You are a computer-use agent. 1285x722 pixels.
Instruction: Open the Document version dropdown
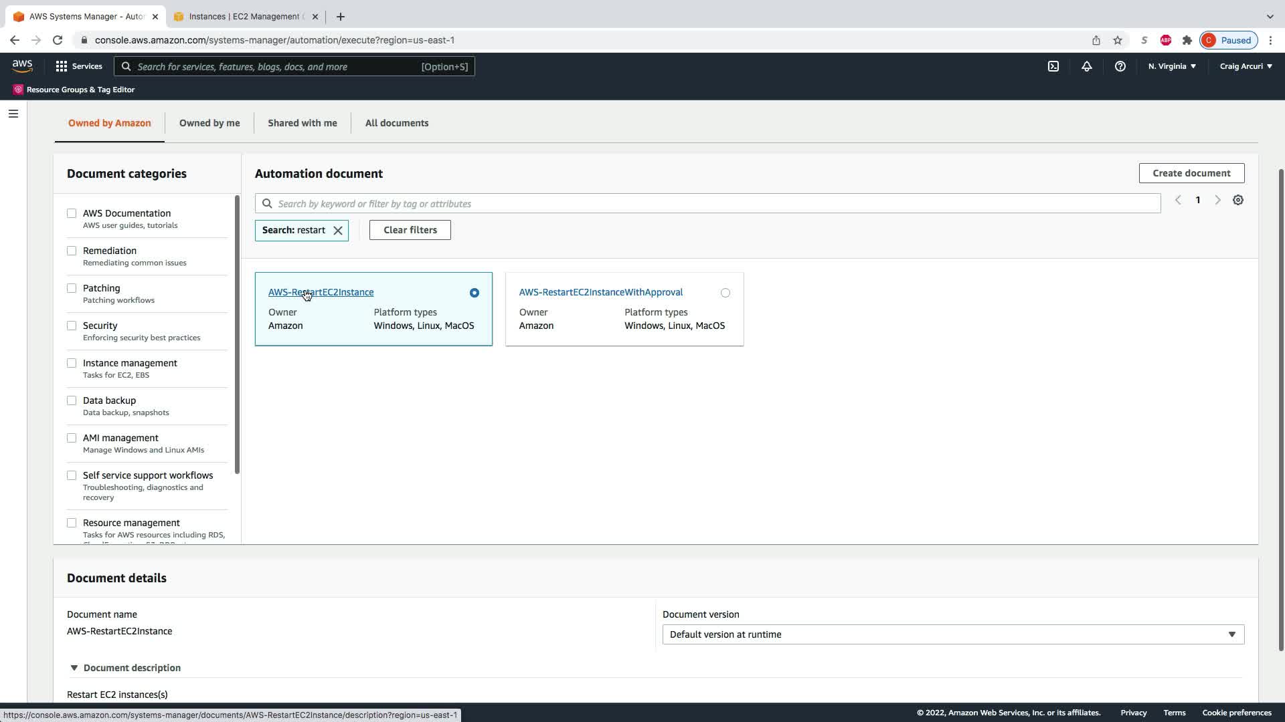tap(952, 634)
